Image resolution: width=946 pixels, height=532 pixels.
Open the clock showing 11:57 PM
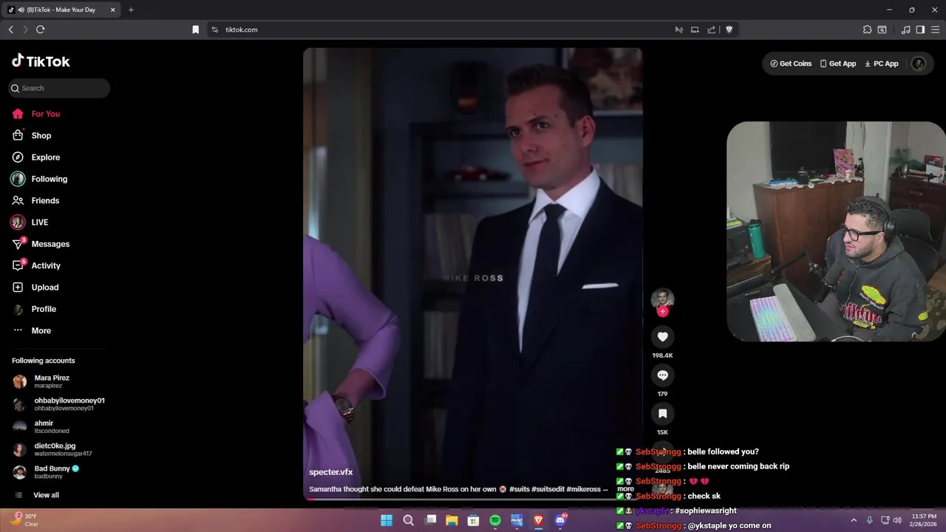(924, 520)
